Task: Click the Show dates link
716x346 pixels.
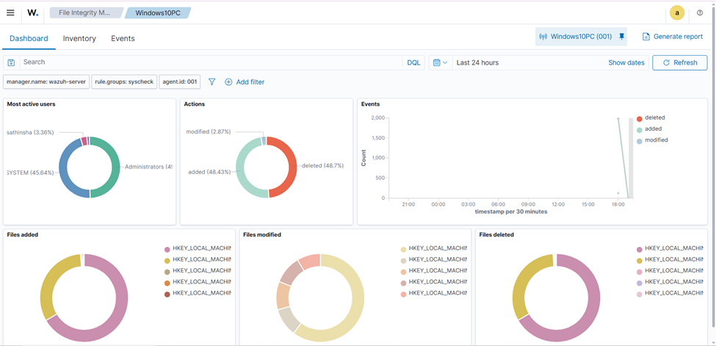Action: (626, 62)
